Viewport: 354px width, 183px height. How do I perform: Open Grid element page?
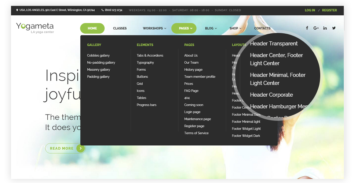click(x=139, y=83)
